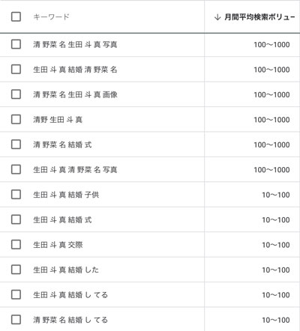Screen dimensions: 300x331
Task: Tick the 生田斗真 結婚式 checkbox
Action: [x=16, y=219]
